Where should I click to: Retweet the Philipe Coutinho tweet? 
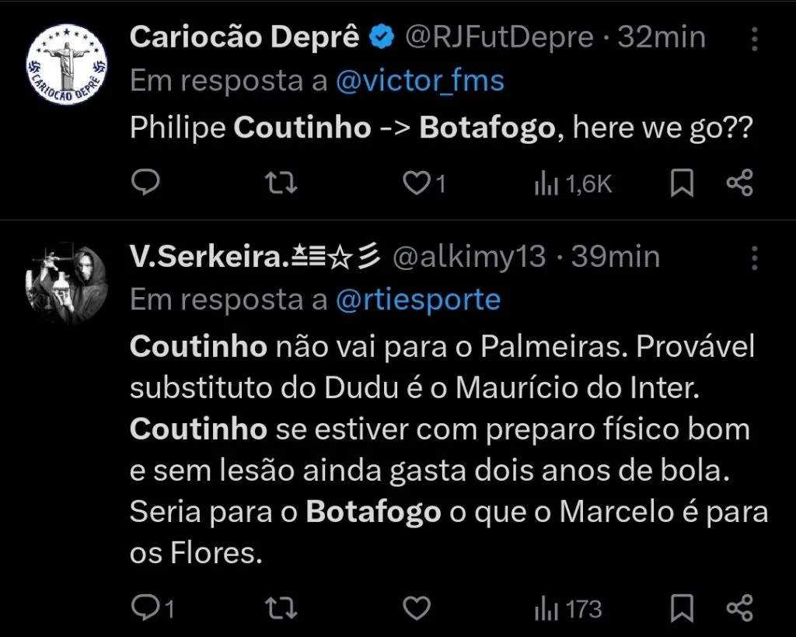[x=280, y=184]
